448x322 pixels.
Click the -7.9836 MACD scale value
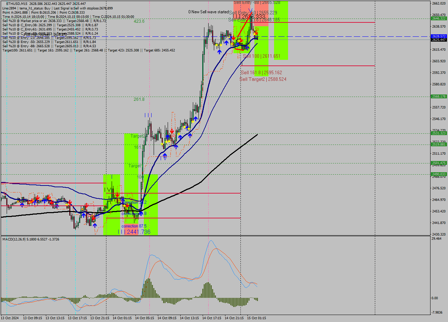tap(437, 313)
